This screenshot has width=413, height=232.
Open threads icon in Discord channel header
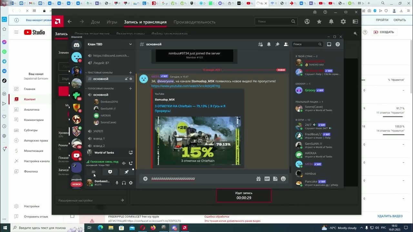coord(260,44)
